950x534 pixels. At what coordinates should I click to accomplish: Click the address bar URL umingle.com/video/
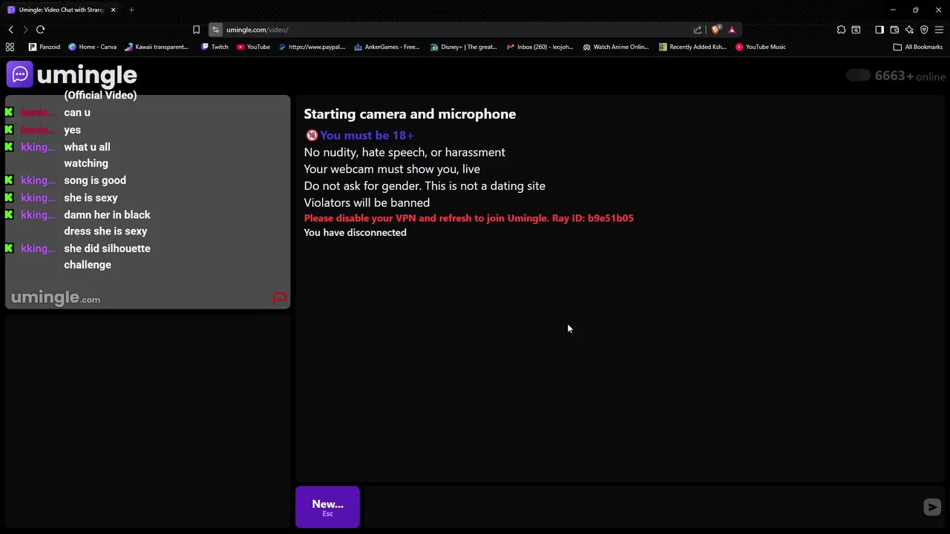[x=257, y=30]
